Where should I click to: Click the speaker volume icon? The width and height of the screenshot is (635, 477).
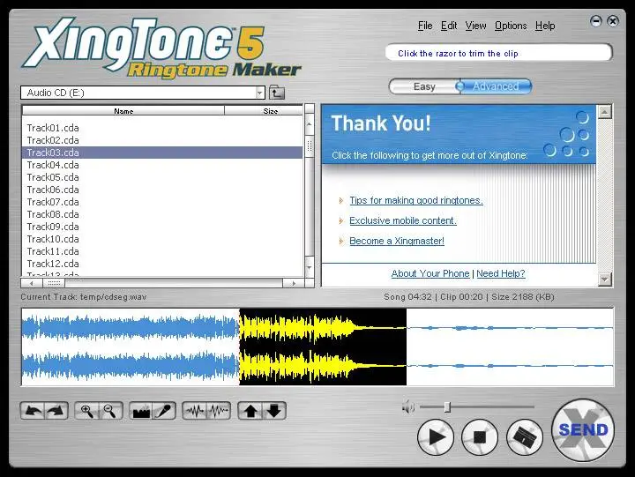[x=408, y=406]
